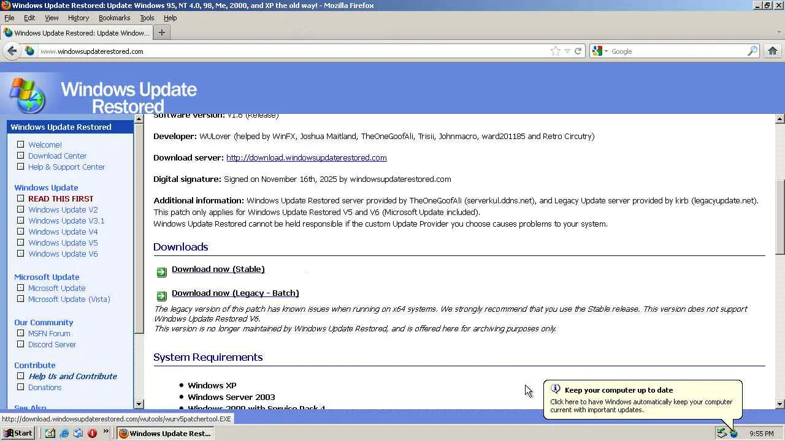Click the Download now (Legacy - Batch) link
Viewport: 785px width, 441px height.
(x=235, y=293)
